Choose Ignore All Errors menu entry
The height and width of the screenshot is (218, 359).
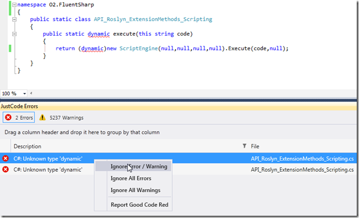click(131, 178)
